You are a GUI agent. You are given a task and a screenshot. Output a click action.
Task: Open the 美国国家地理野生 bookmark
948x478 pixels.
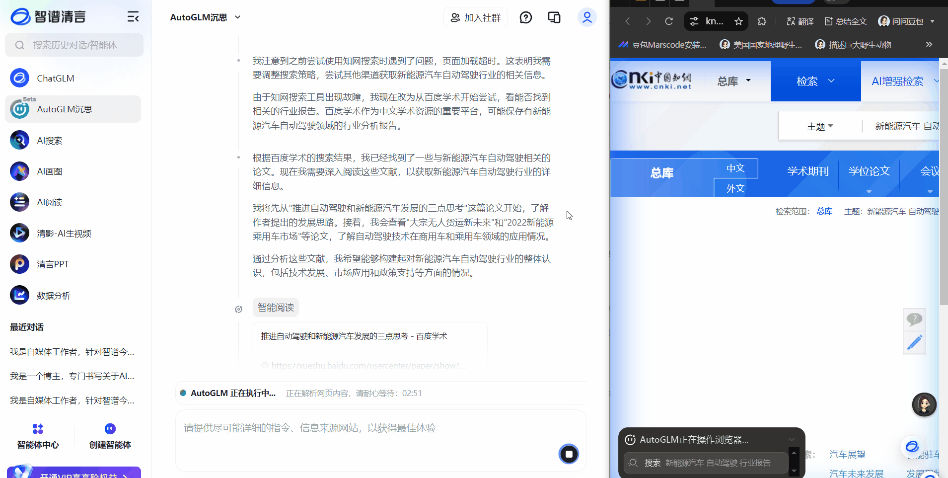tap(761, 45)
